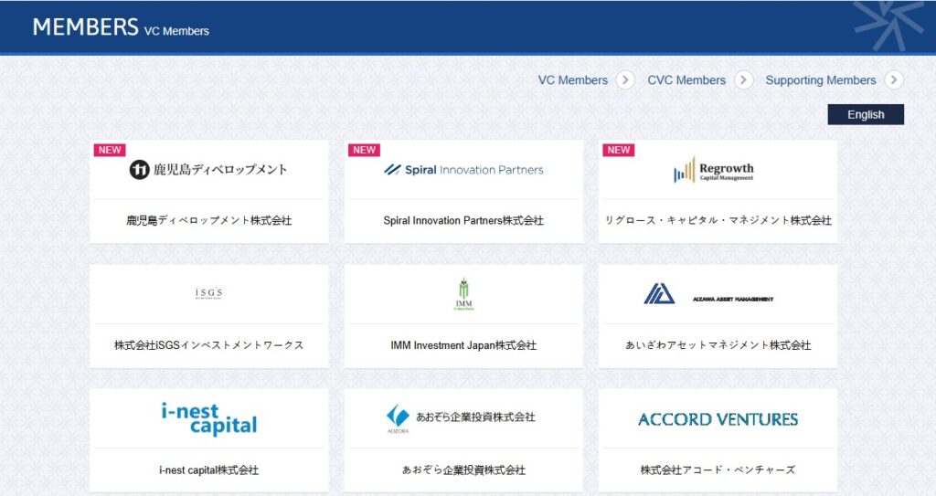Click the Aizawa Asset Management logo
Screen dimensions: 936x496
coord(708,294)
